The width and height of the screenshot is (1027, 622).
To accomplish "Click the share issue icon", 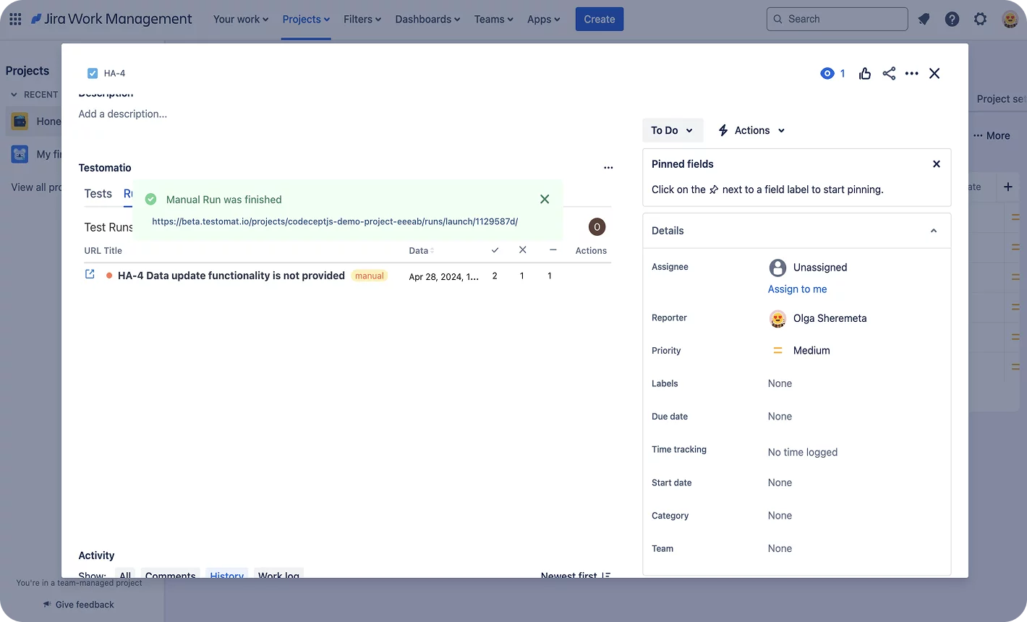I will tap(889, 73).
